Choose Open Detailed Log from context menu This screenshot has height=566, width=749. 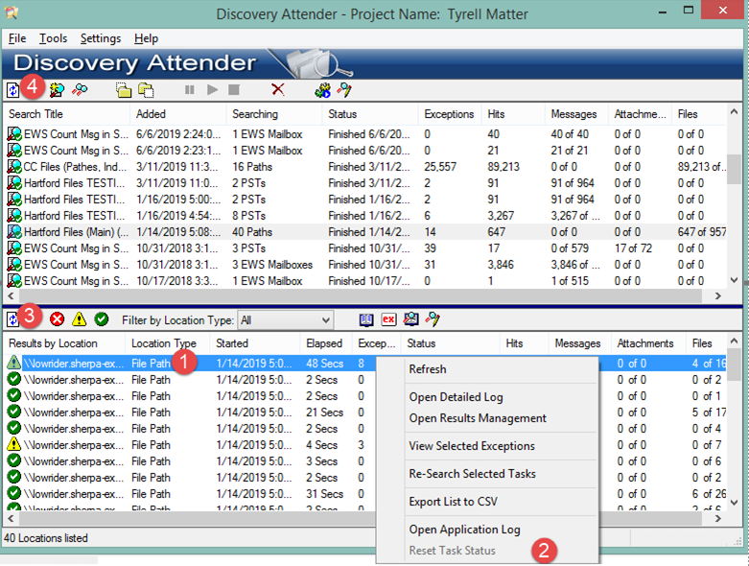pos(456,397)
